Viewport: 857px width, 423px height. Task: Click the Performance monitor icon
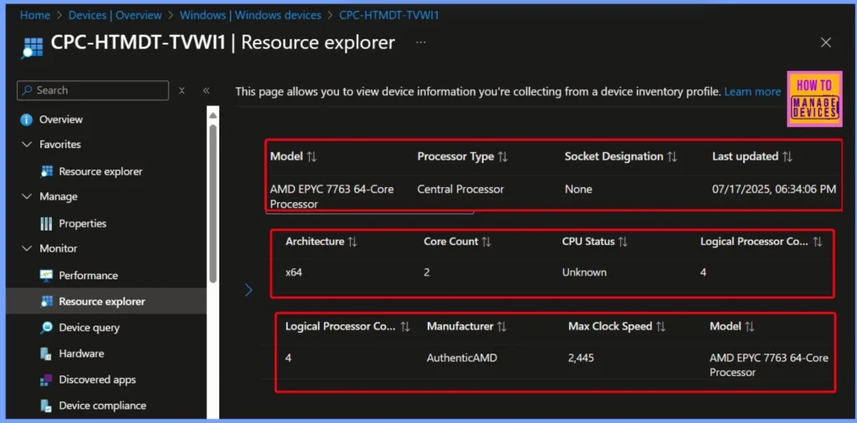pyautogui.click(x=47, y=276)
